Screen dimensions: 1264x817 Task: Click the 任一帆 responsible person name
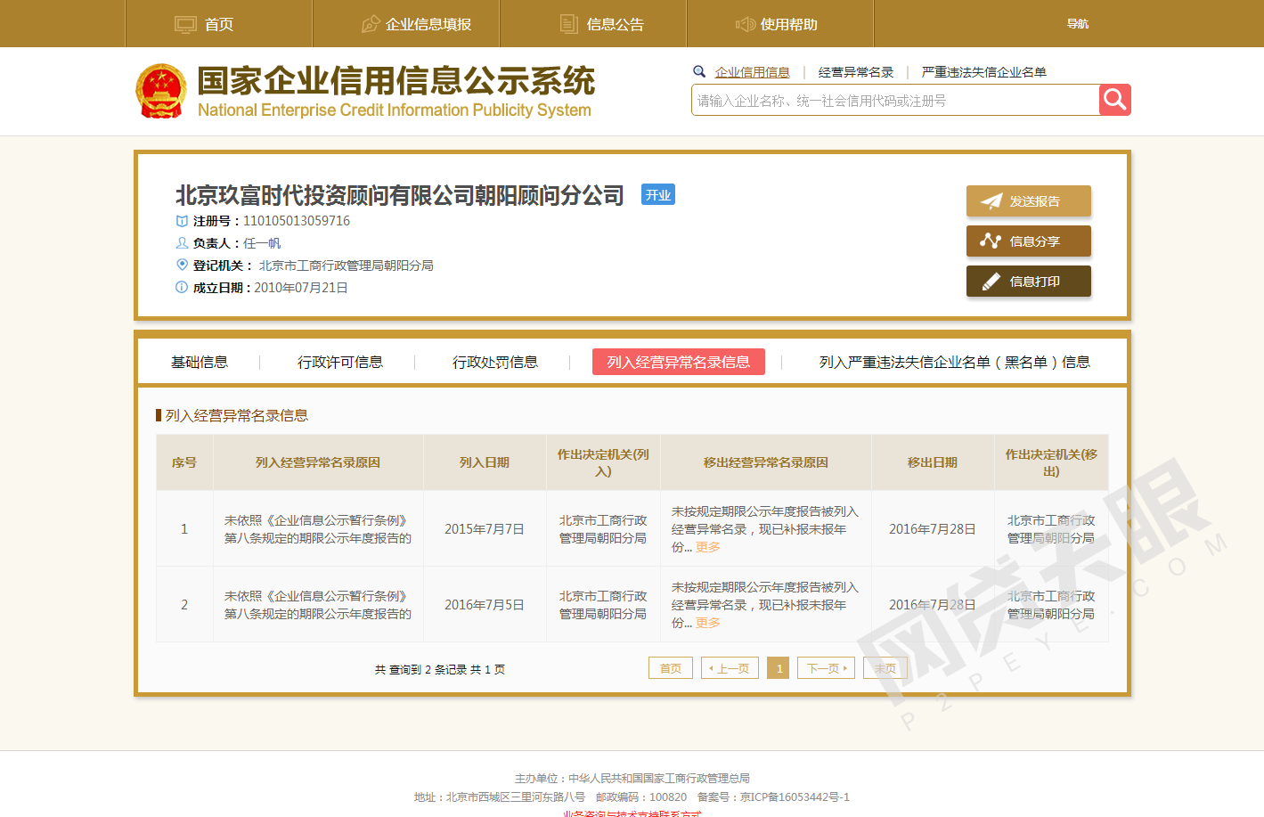coord(262,243)
